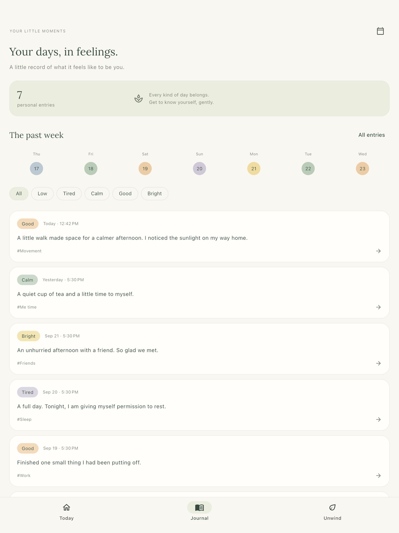The image size is (399, 533).
Task: Choose Sunday 20 in the week strip
Action: pyautogui.click(x=199, y=169)
